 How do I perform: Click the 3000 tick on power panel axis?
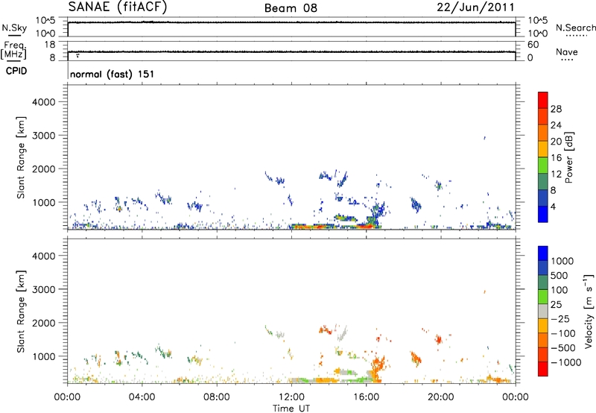pyautogui.click(x=44, y=136)
